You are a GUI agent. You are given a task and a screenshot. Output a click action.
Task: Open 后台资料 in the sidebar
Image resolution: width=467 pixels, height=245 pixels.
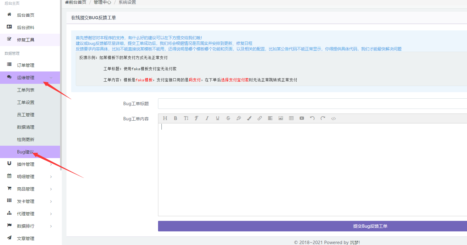tap(30, 28)
